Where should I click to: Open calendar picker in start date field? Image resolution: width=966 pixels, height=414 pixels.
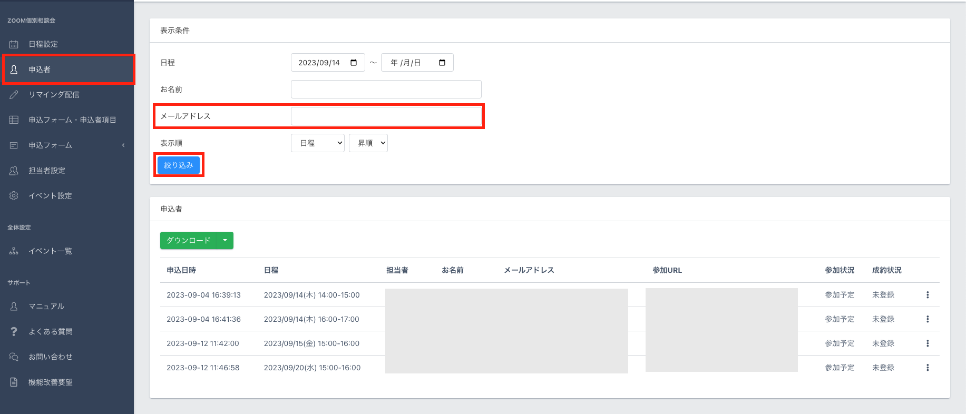(354, 63)
